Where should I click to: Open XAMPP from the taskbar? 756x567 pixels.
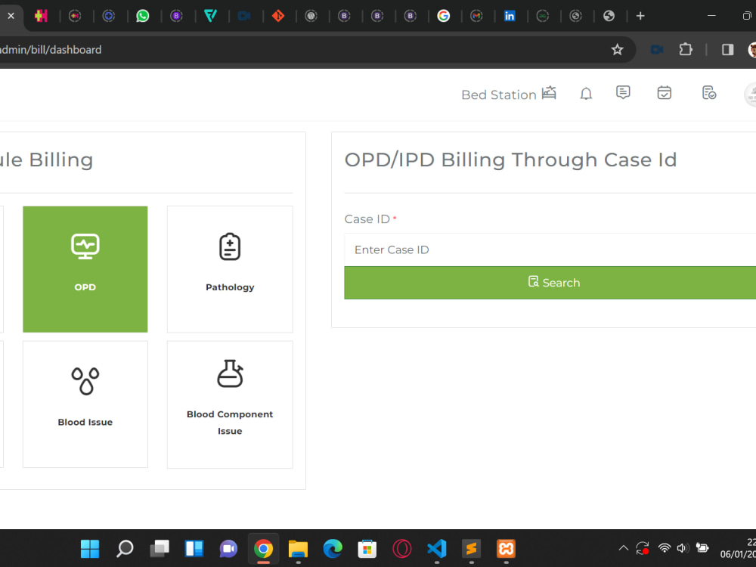507,548
